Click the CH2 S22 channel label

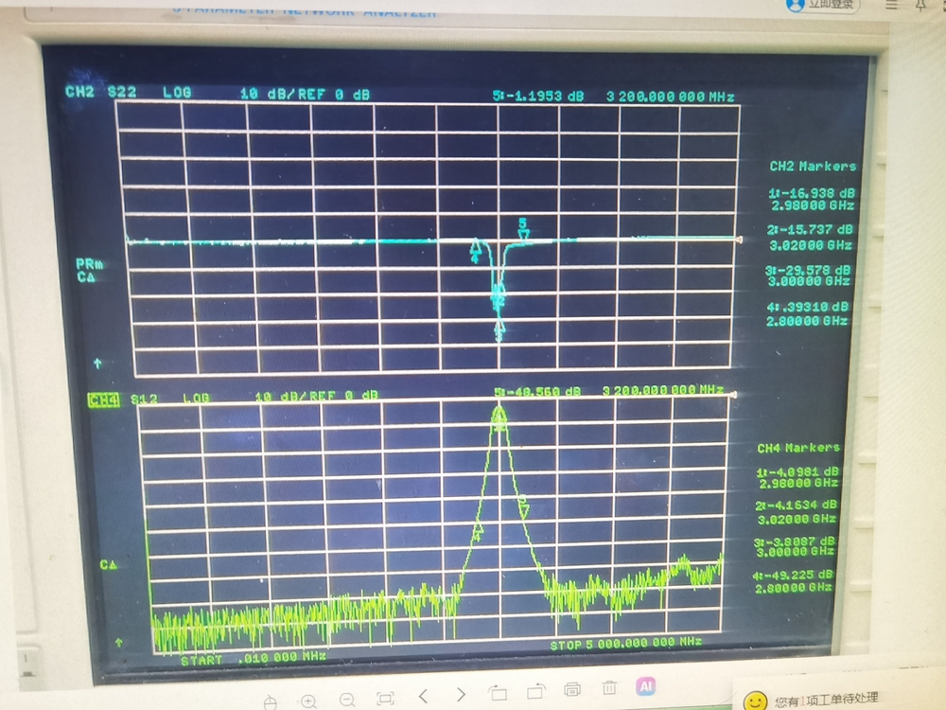point(100,92)
